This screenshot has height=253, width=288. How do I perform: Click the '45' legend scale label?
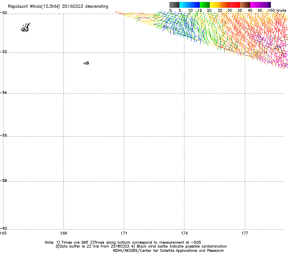tap(260, 11)
